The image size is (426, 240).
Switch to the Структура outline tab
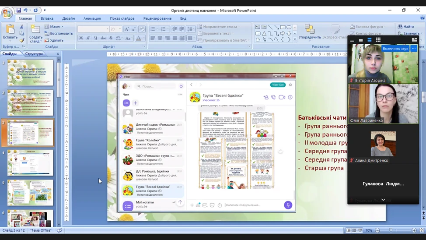34,54
